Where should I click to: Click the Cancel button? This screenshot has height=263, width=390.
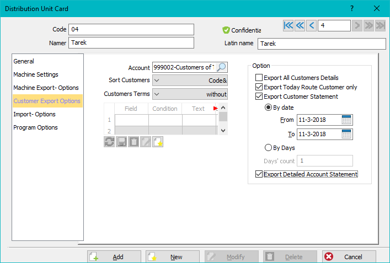pyautogui.click(x=349, y=256)
